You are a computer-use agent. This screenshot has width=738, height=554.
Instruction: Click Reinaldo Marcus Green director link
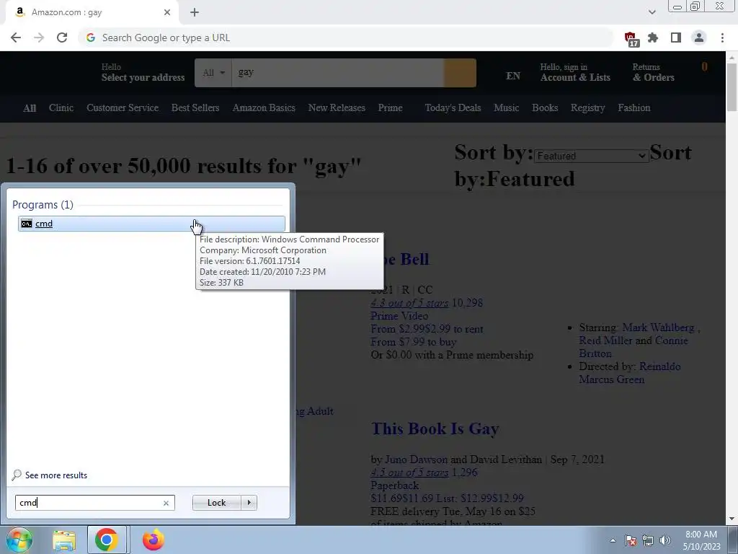click(x=630, y=373)
